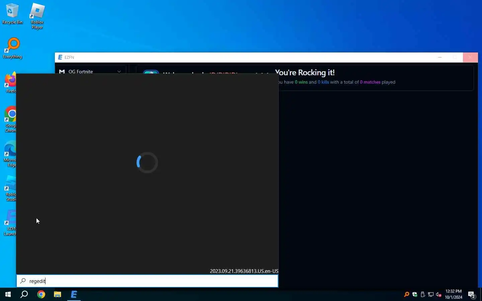Click the 0 wins stat text
This screenshot has height=301, width=482.
pyautogui.click(x=301, y=82)
